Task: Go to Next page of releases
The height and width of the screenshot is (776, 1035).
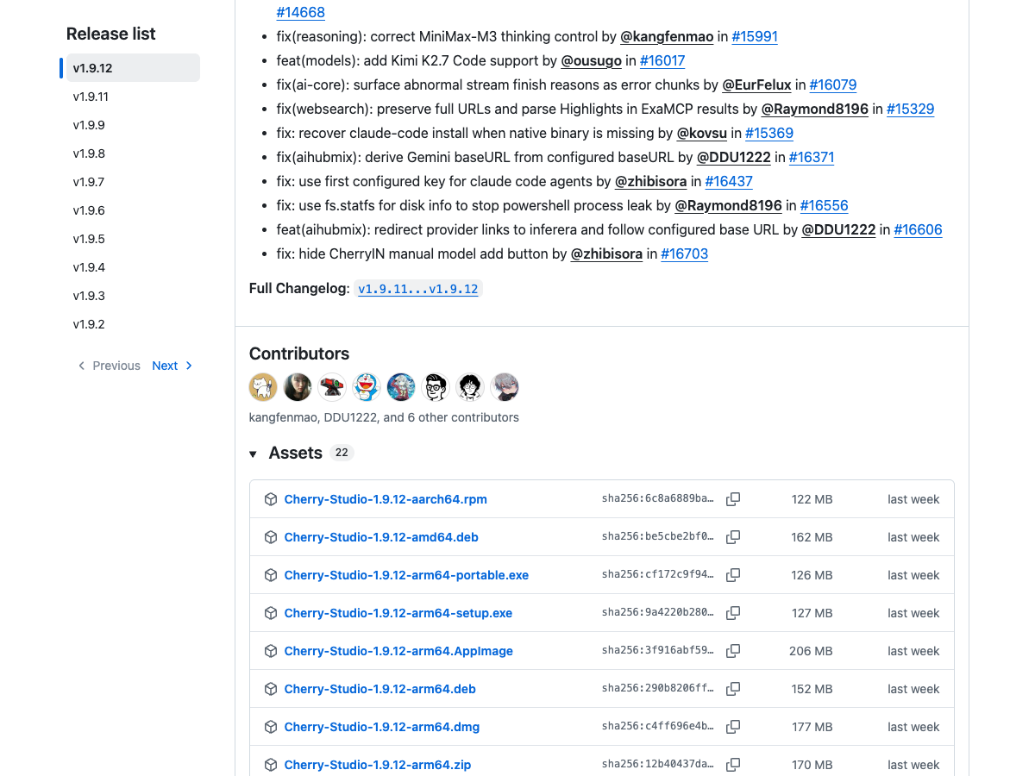Action: coord(172,366)
